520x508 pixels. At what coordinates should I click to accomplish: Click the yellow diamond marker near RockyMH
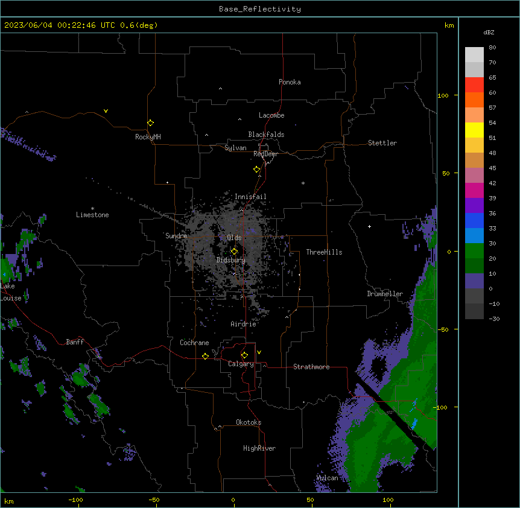coord(150,122)
